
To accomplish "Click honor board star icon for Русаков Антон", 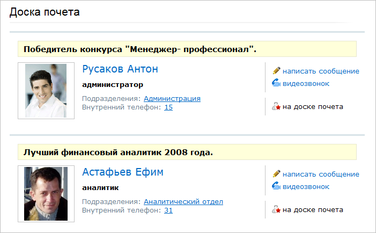I will pyautogui.click(x=277, y=106).
